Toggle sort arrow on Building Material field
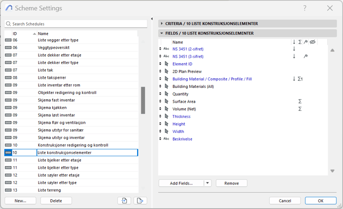 [x=294, y=79]
